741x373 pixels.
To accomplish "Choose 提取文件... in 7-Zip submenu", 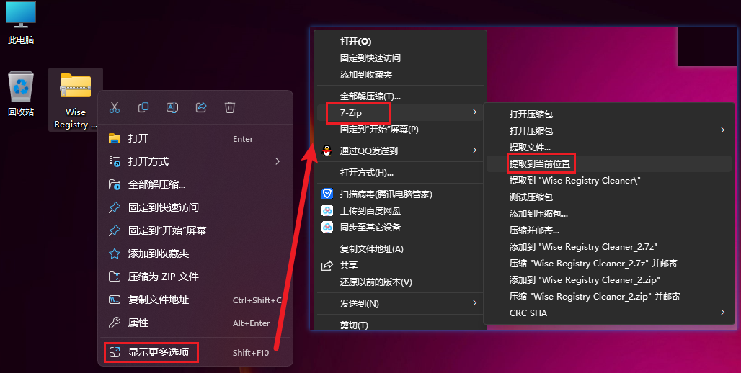I will click(x=608, y=148).
